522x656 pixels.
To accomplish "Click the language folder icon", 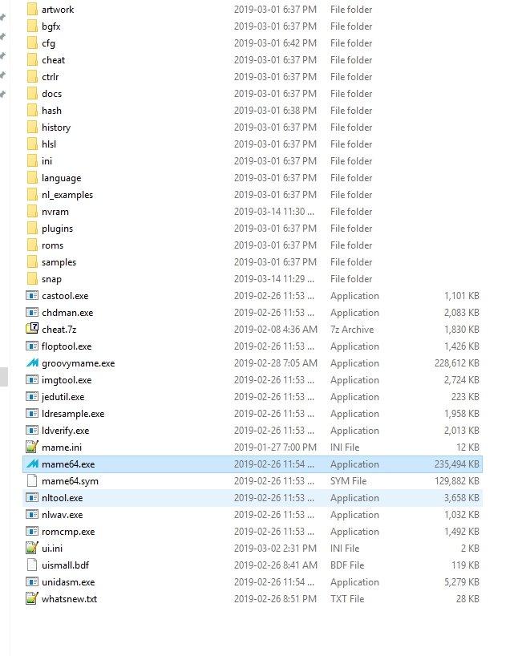I will [x=32, y=177].
